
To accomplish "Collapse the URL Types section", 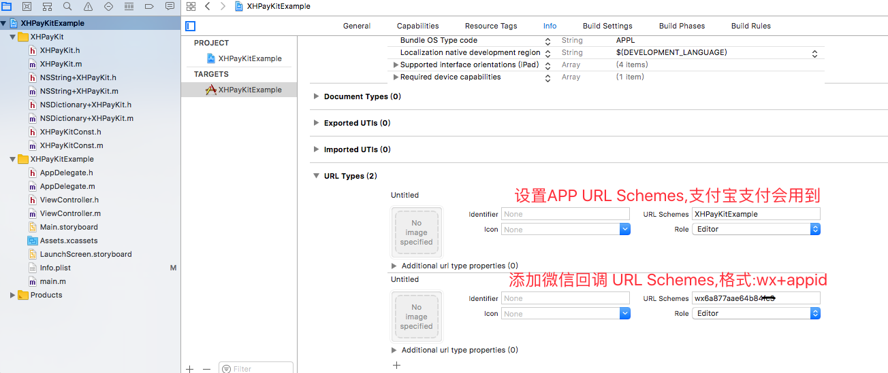I will click(x=316, y=176).
